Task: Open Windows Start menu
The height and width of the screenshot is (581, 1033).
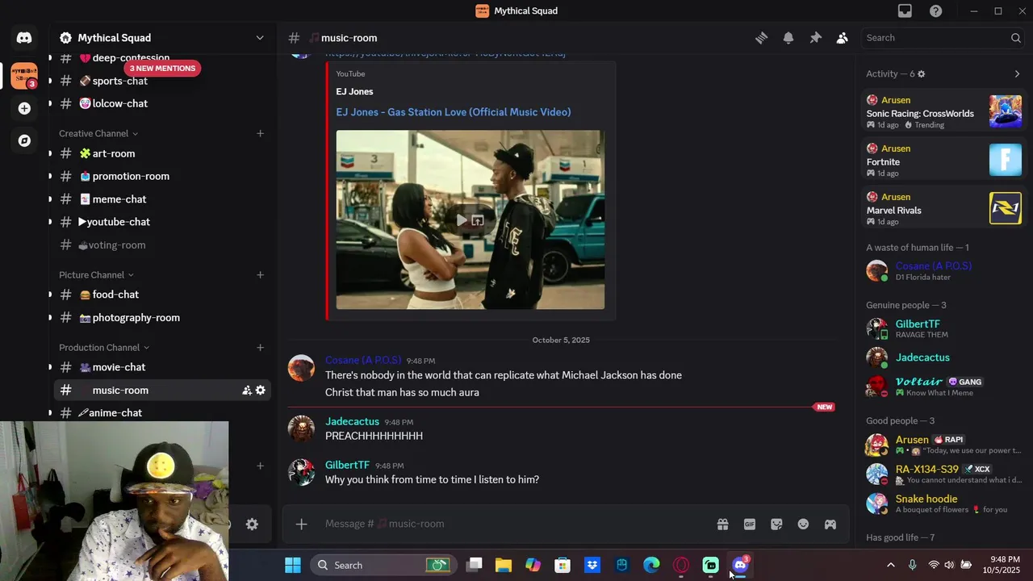Action: (293, 565)
